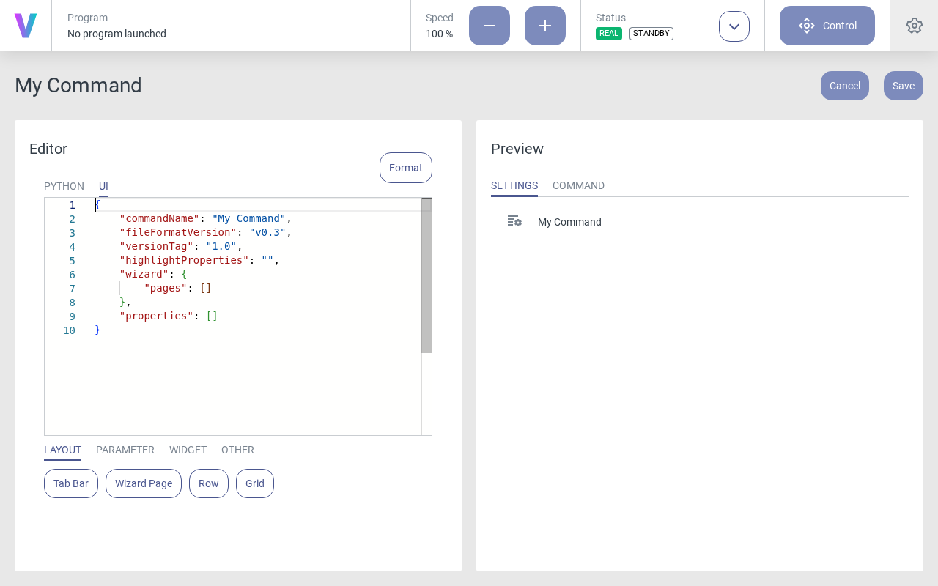Click 'No program launched' text
Screen dimensions: 938x586
(117, 34)
